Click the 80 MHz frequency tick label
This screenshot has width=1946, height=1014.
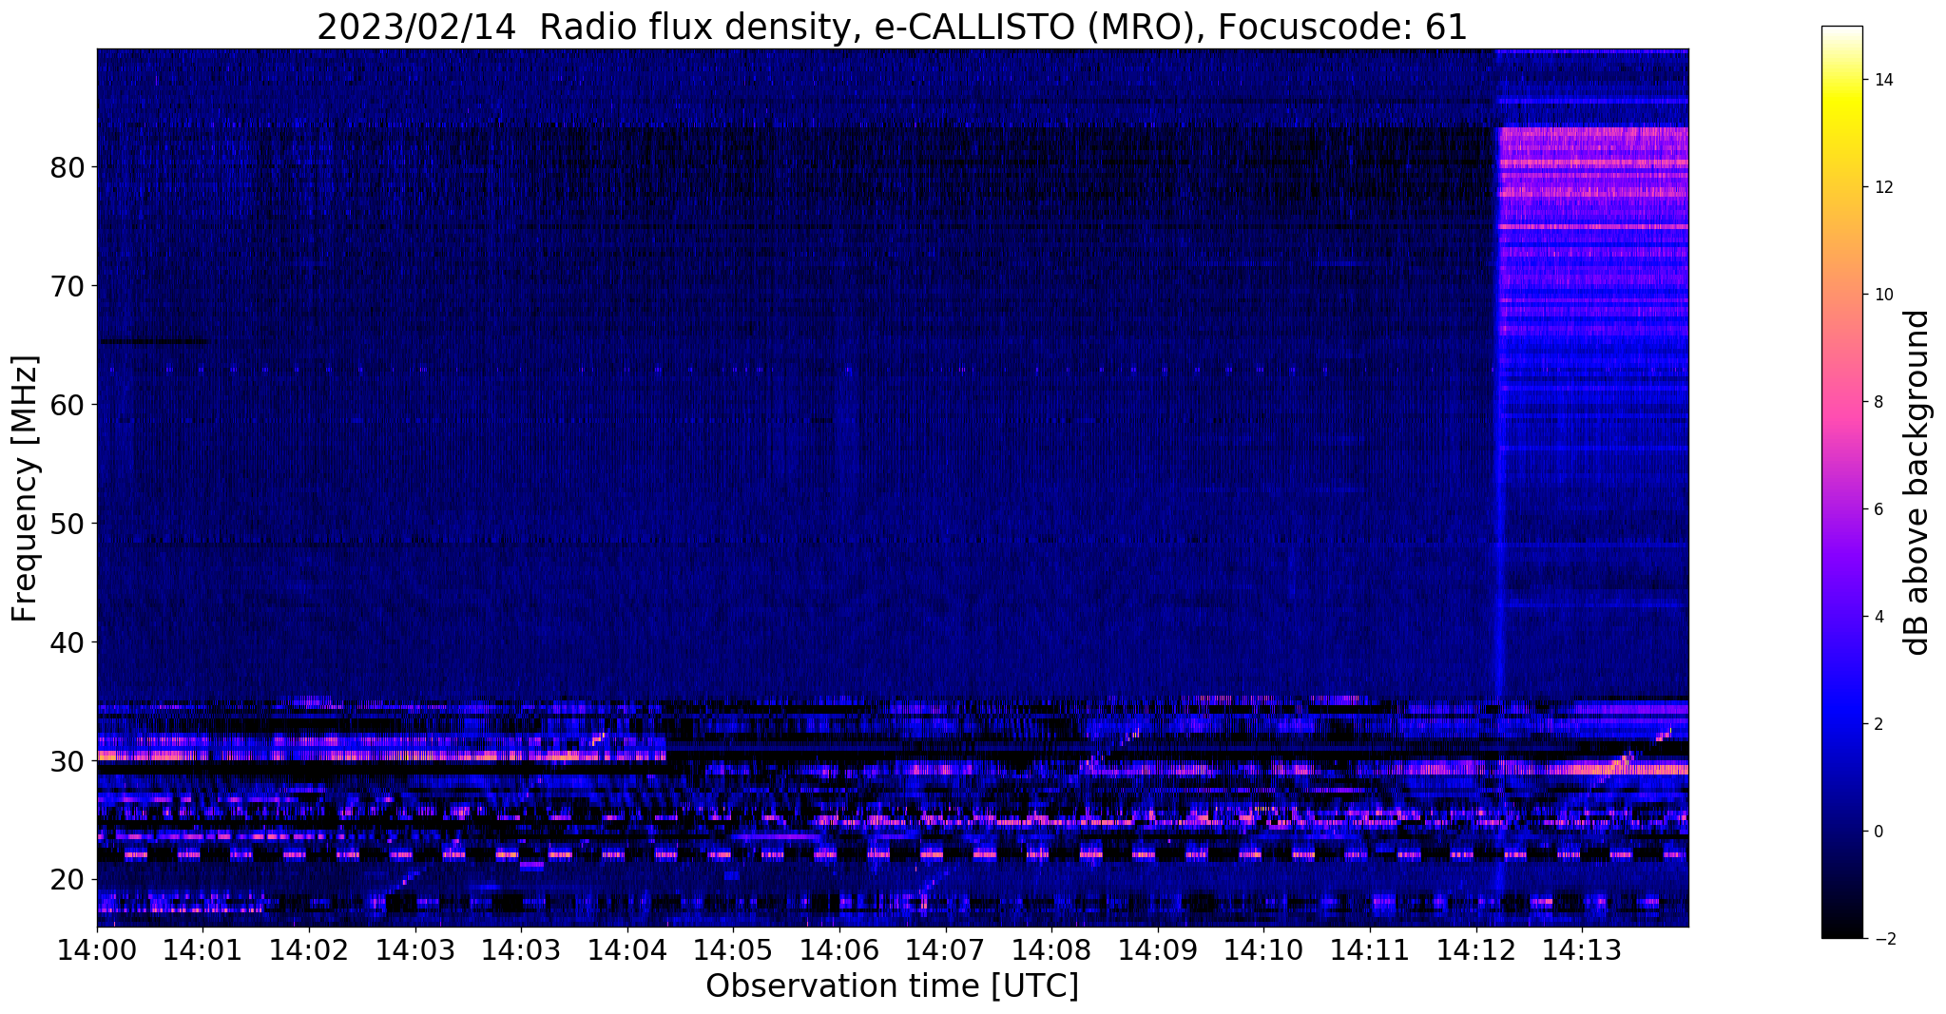tap(67, 167)
